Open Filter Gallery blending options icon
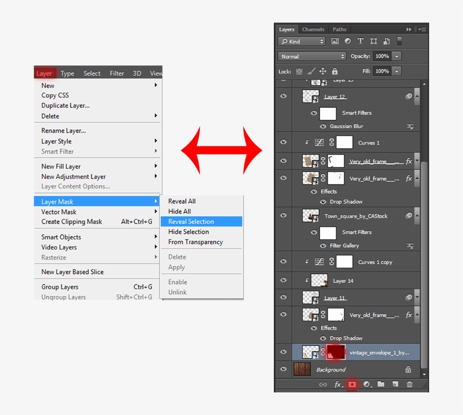This screenshot has width=463, height=415. click(410, 246)
